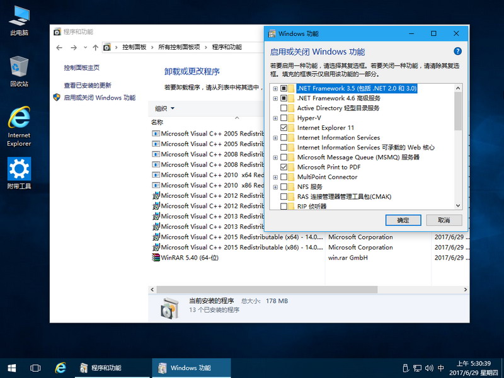Check the Internet Information Services box
Viewport: 504px width, 378px height.
click(284, 137)
